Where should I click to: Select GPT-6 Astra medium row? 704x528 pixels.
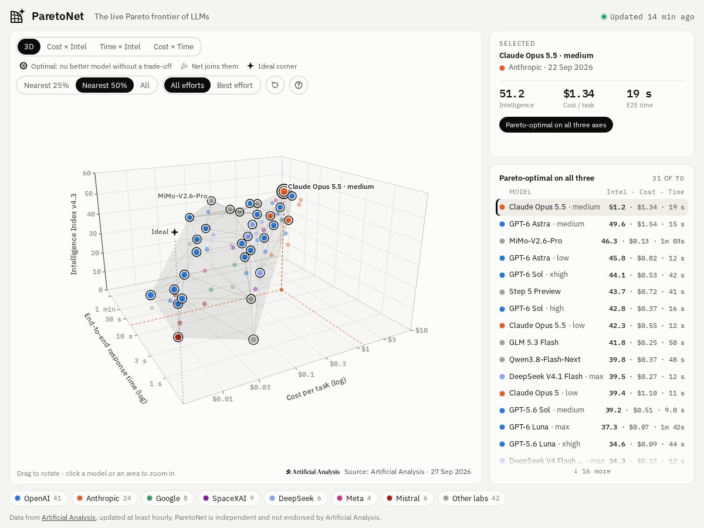(x=592, y=224)
